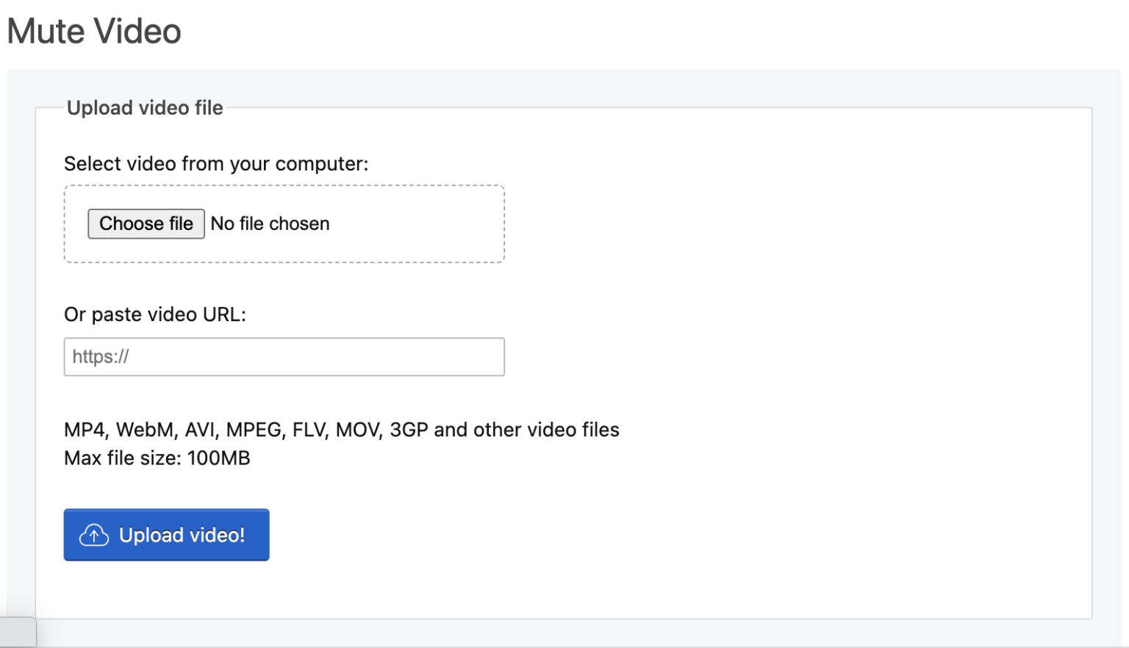The height and width of the screenshot is (648, 1129).
Task: Click the blue Upload video! button
Action: pos(166,535)
